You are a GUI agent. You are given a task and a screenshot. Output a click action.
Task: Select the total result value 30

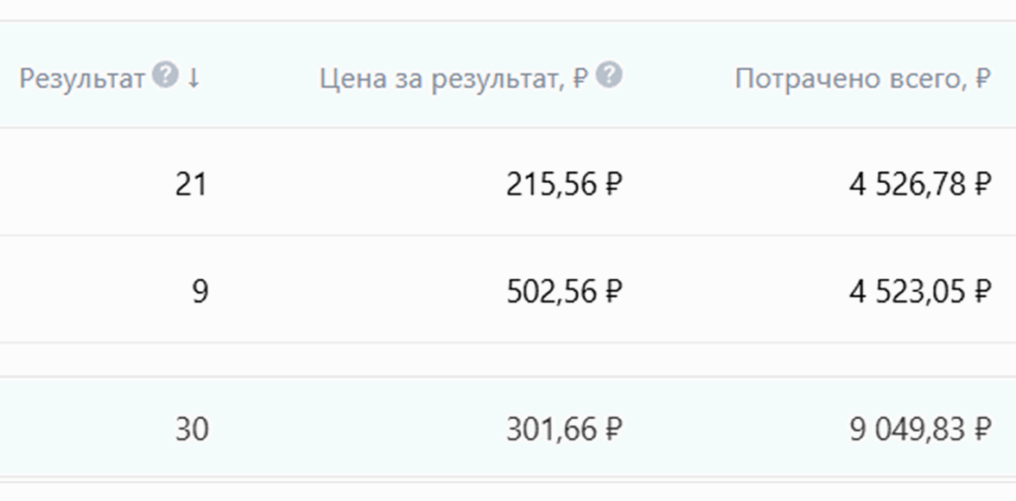pos(191,428)
